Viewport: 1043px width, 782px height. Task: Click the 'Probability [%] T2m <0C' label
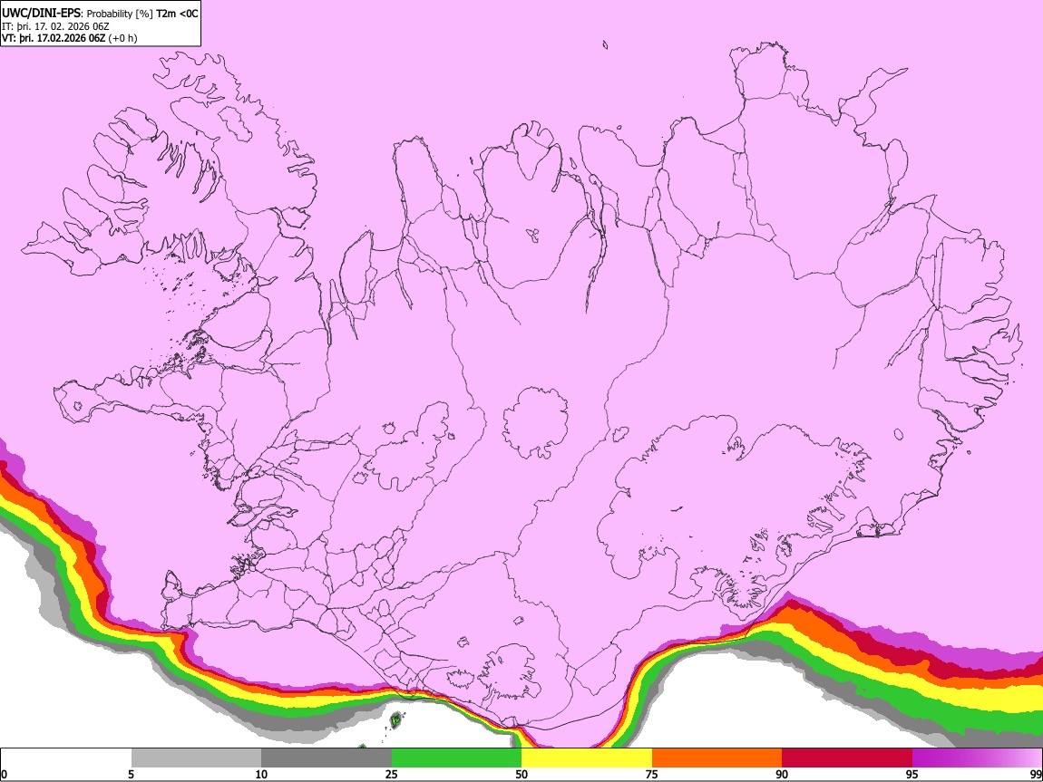[142, 14]
